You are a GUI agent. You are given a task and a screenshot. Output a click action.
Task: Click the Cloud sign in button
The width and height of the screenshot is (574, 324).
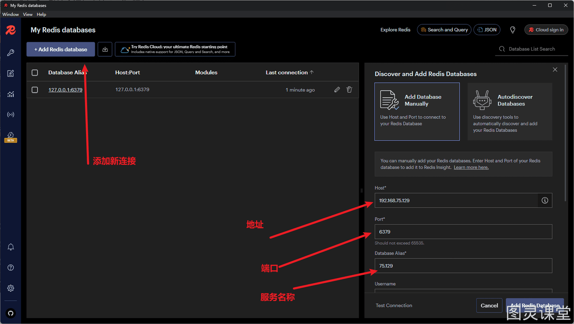[546, 30]
